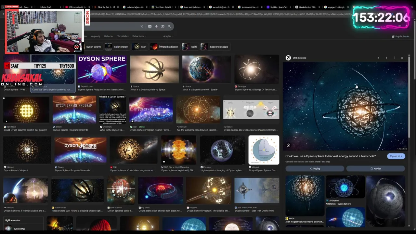The height and width of the screenshot is (234, 416).
Task: Click the Ziyaret et button
Action: (x=396, y=156)
